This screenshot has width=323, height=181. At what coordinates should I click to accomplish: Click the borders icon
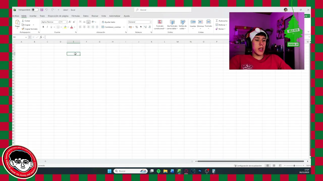(x=58, y=27)
